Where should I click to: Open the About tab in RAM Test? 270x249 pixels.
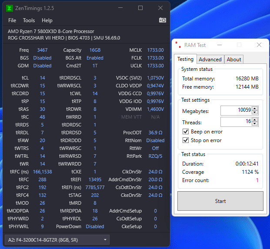233,60
